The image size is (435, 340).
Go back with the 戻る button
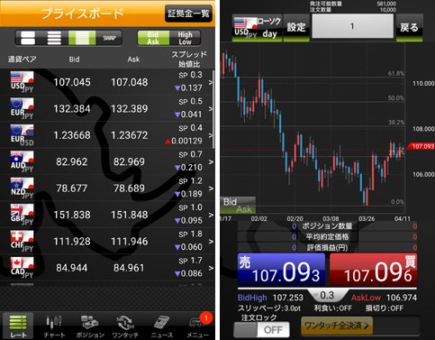409,28
